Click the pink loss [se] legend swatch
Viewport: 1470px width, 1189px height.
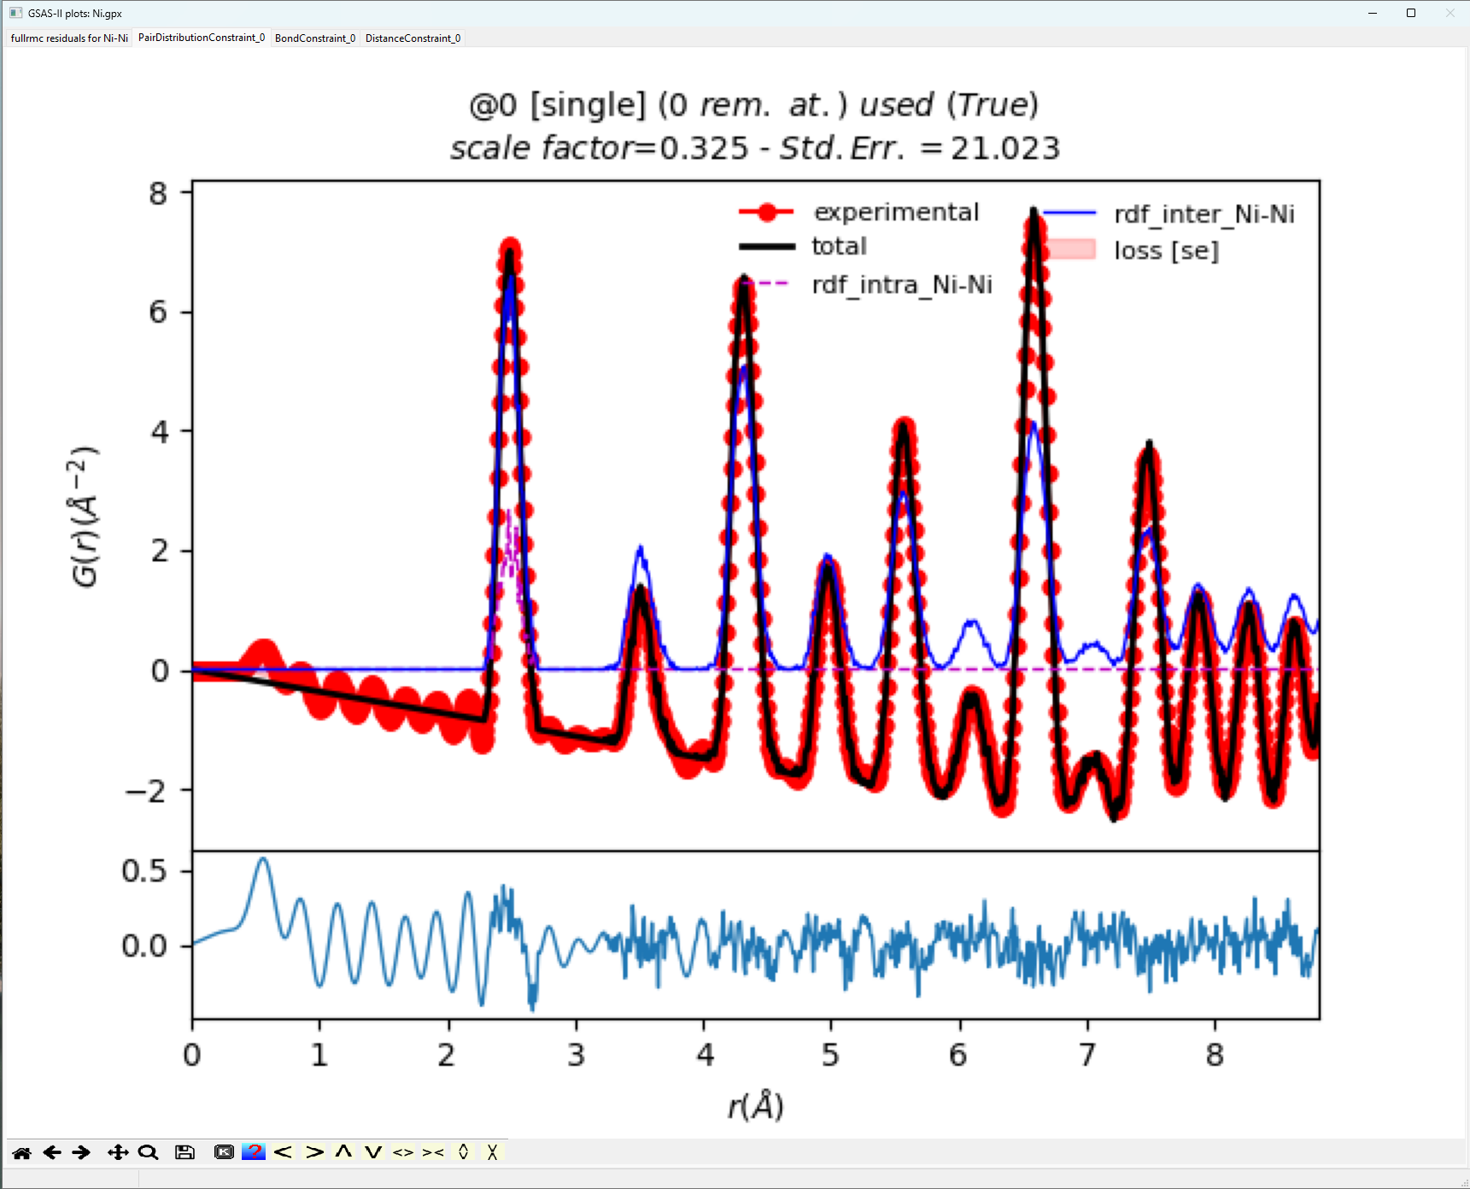coord(1071,249)
